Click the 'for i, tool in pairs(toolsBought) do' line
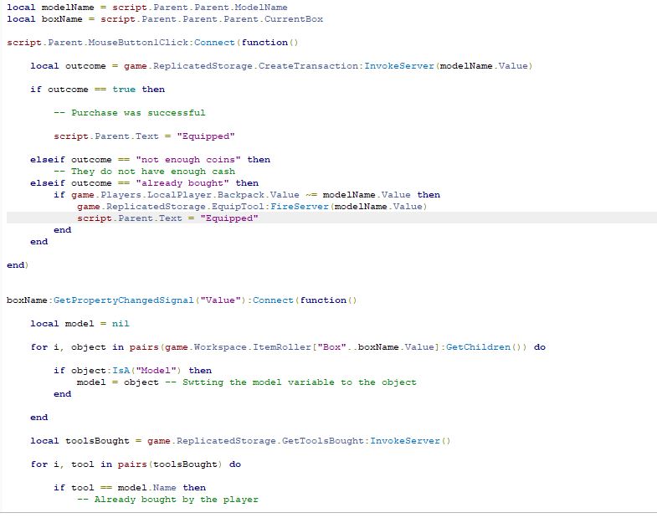 pyautogui.click(x=136, y=464)
